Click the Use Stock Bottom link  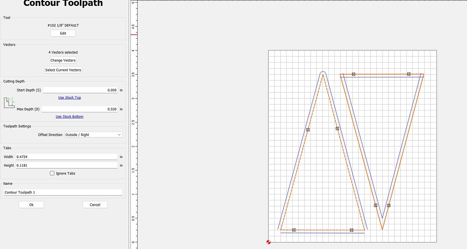coord(69,117)
